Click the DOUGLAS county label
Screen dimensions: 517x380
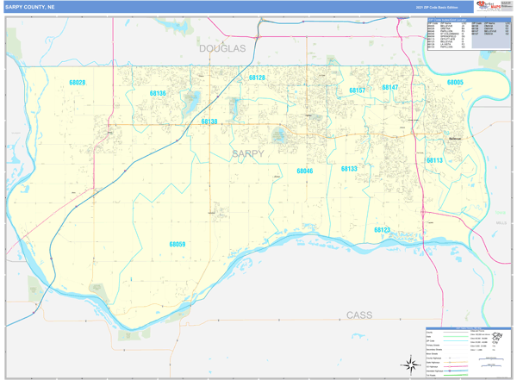pos(222,49)
